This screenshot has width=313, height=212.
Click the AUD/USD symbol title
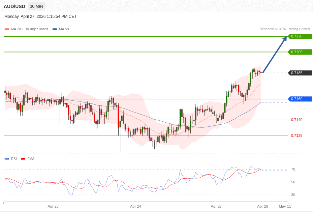tap(14, 6)
